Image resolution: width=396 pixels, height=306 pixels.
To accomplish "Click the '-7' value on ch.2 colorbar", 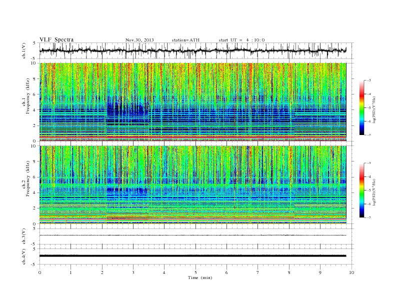I will 369,217.
